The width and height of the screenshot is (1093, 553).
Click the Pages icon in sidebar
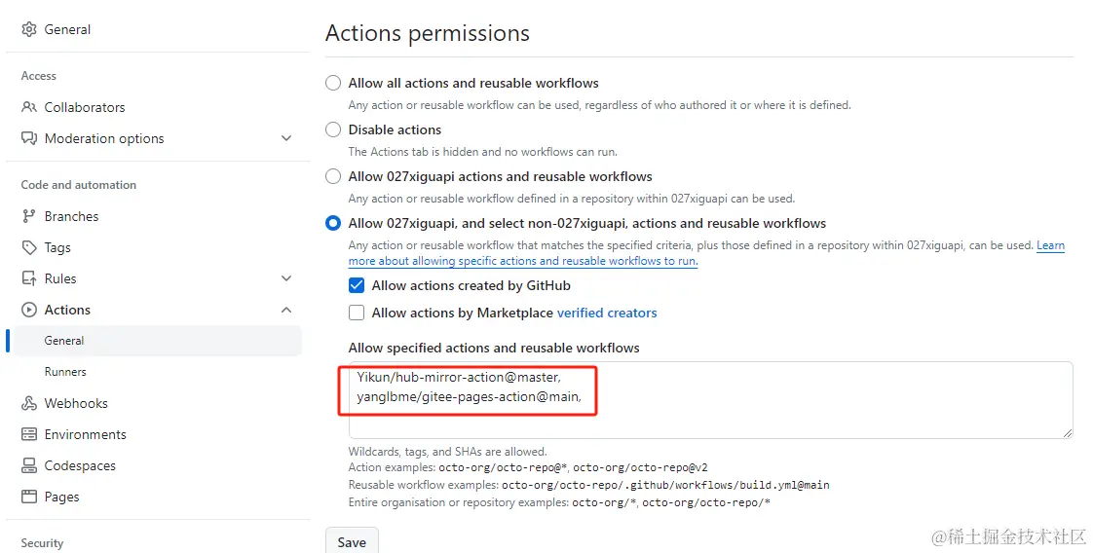click(x=29, y=497)
